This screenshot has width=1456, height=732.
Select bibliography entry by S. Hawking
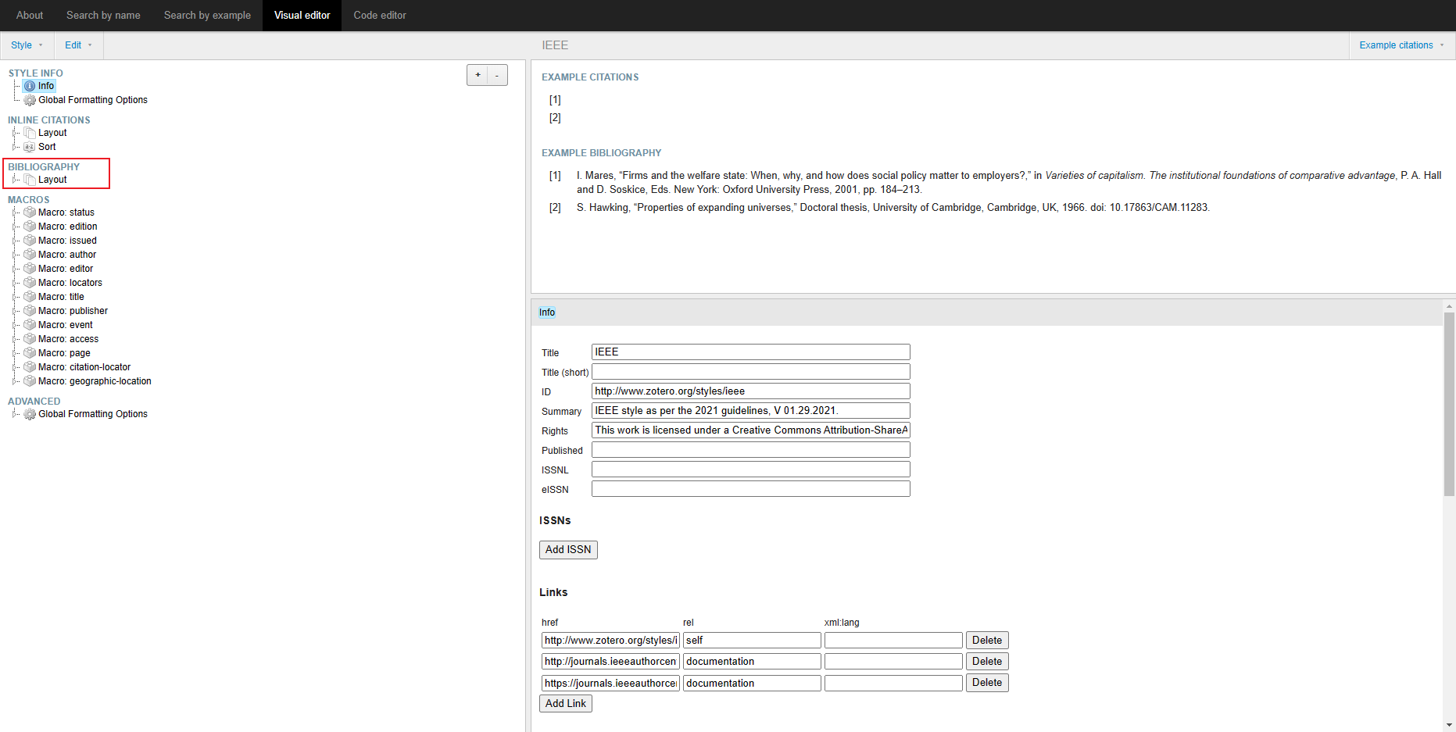click(x=893, y=208)
